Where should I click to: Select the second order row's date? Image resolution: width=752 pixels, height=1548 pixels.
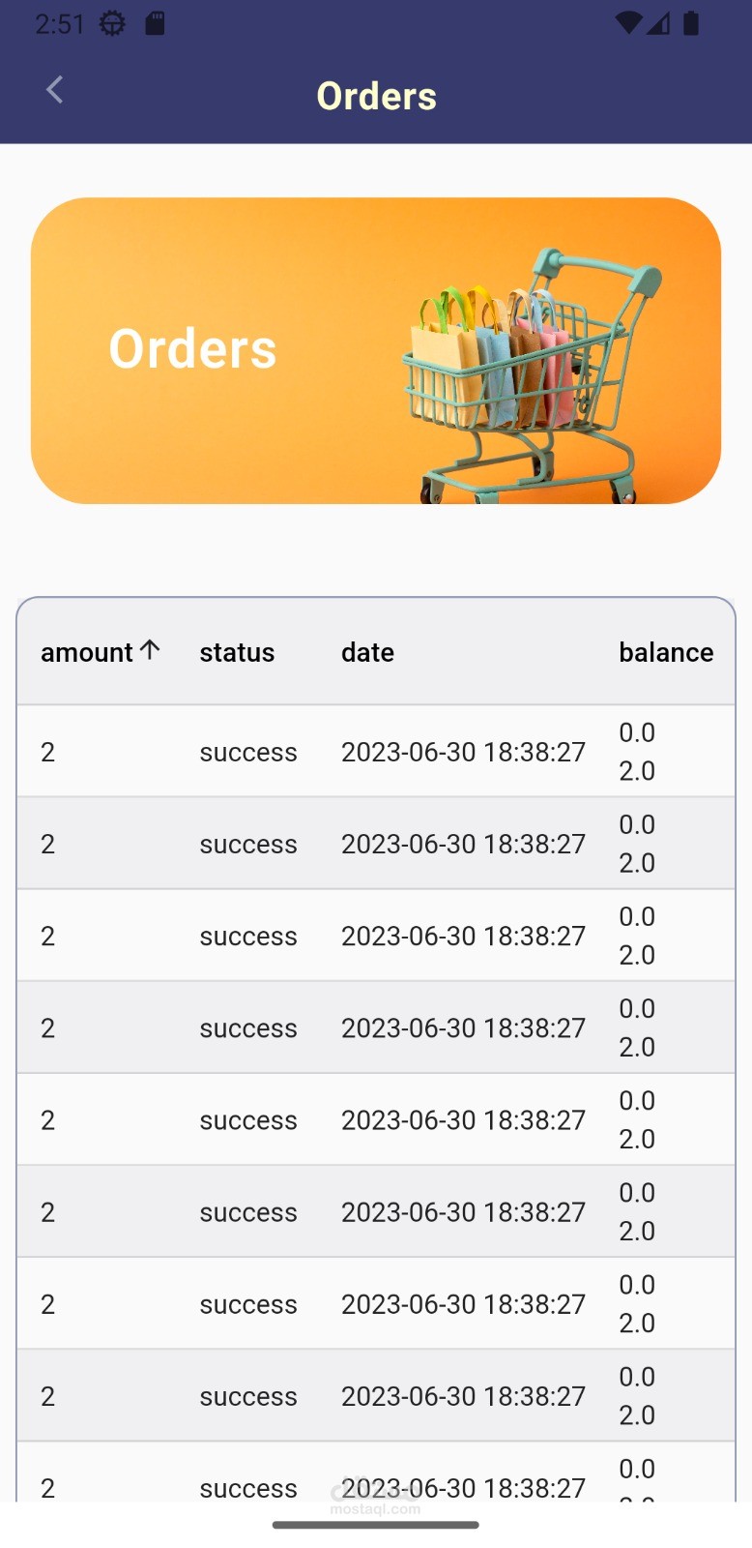tap(463, 845)
